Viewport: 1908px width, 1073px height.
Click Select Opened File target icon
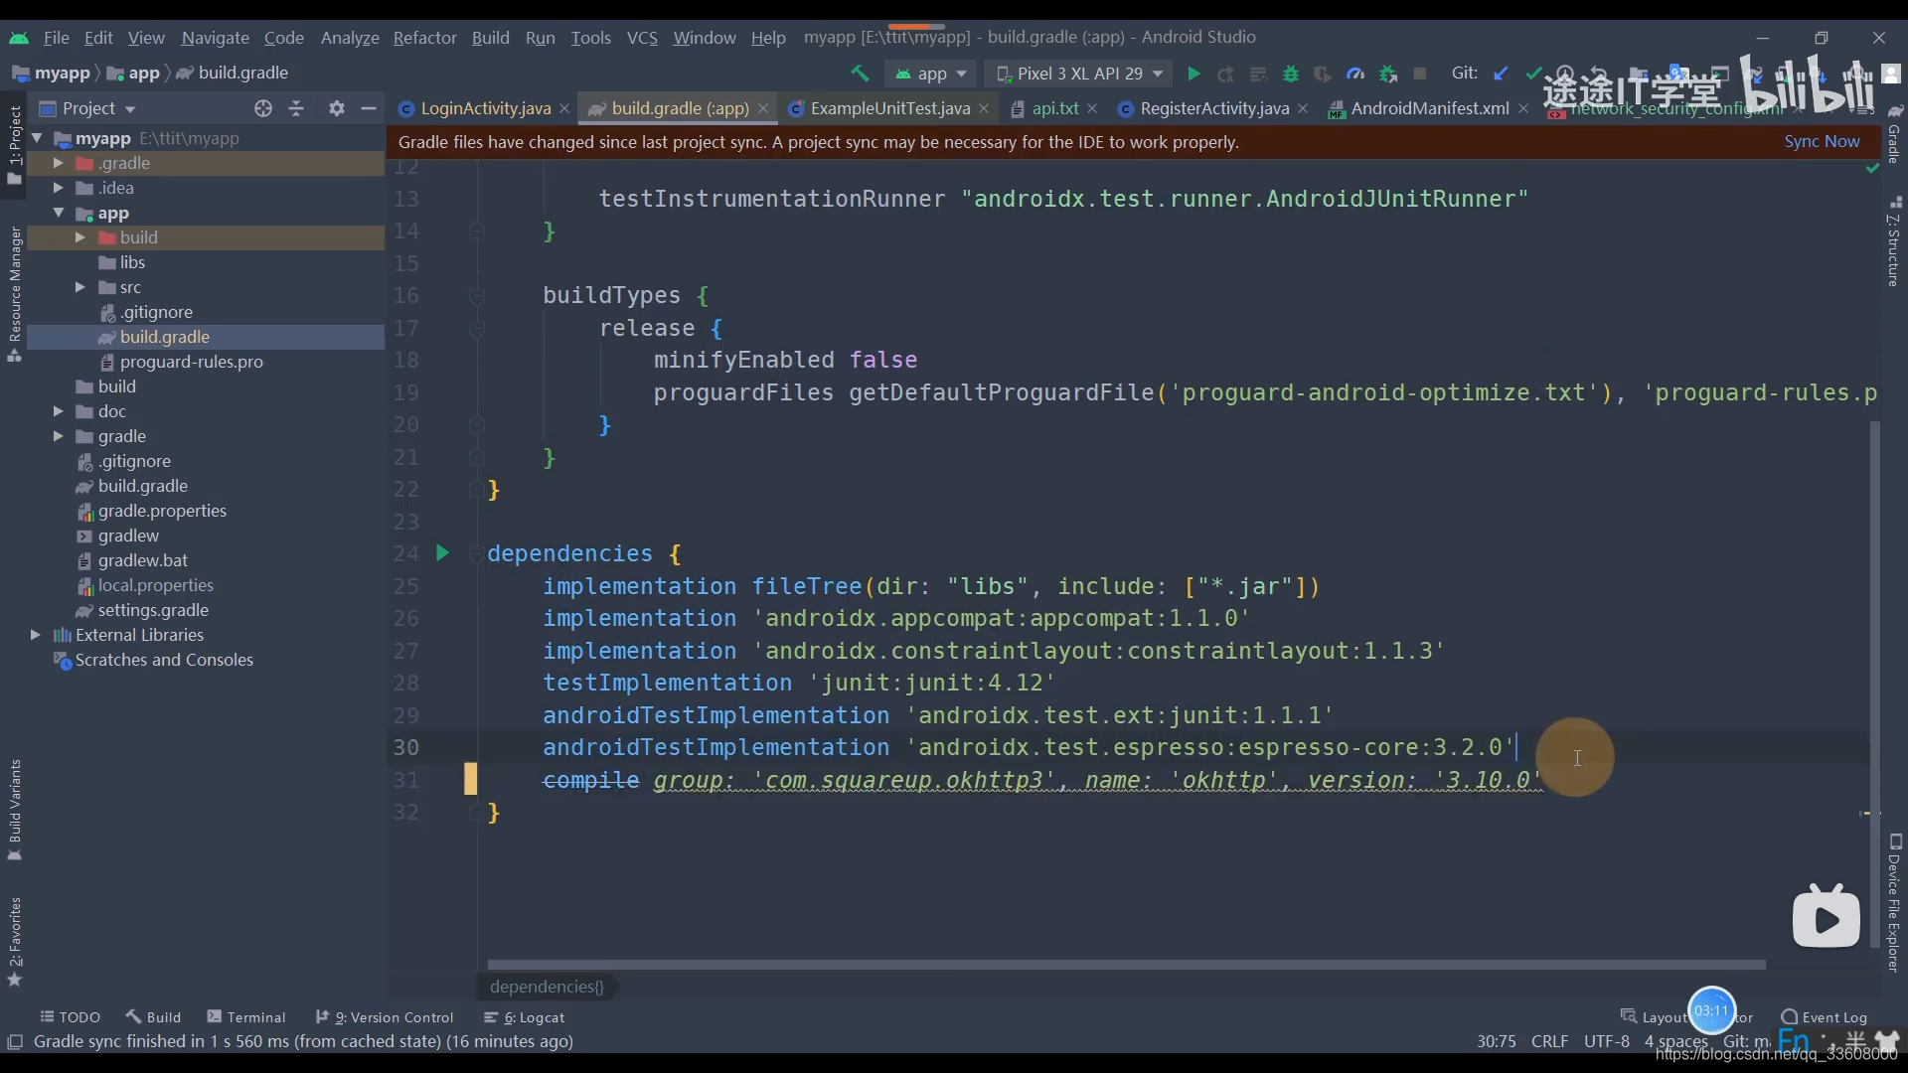click(x=263, y=108)
